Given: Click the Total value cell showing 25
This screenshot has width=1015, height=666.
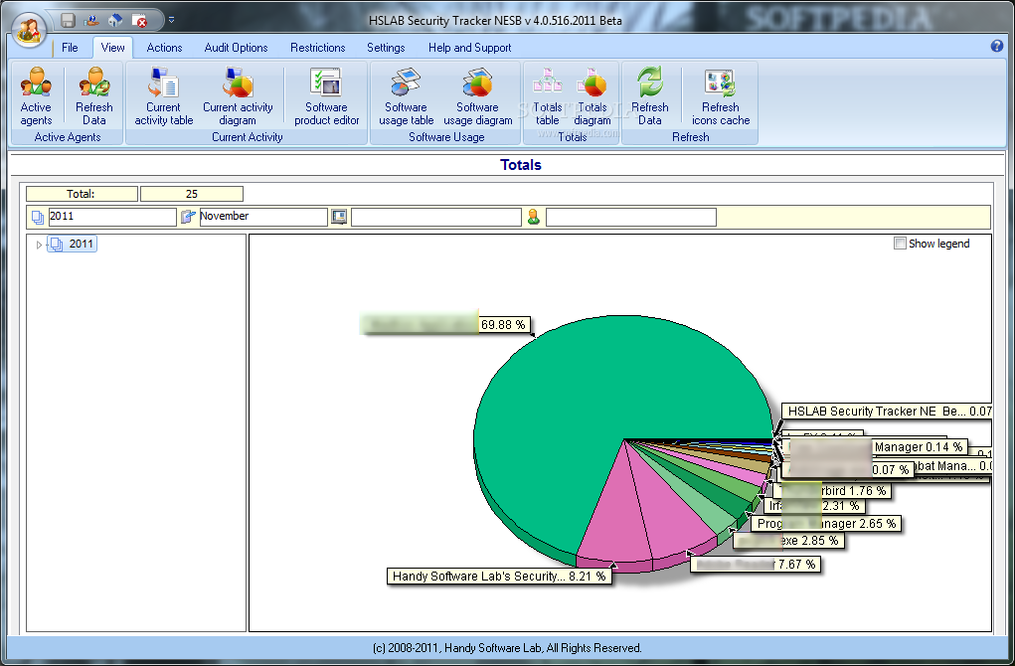Looking at the screenshot, I should [192, 194].
